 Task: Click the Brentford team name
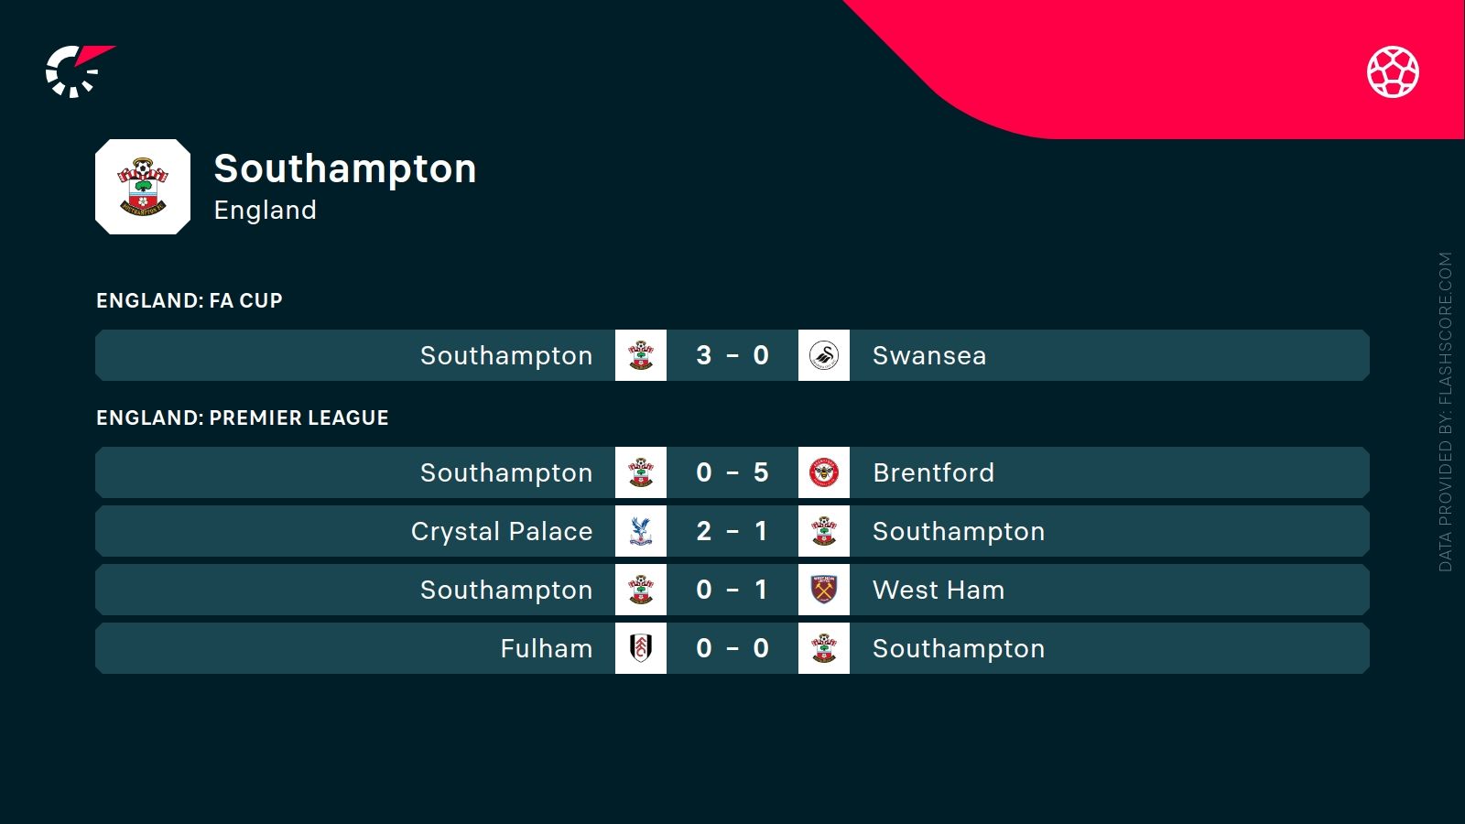tap(933, 472)
